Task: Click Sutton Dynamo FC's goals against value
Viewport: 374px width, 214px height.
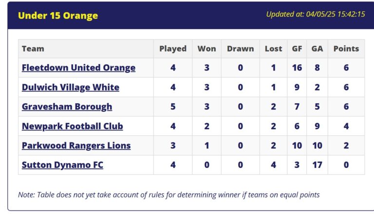Action: (317, 165)
